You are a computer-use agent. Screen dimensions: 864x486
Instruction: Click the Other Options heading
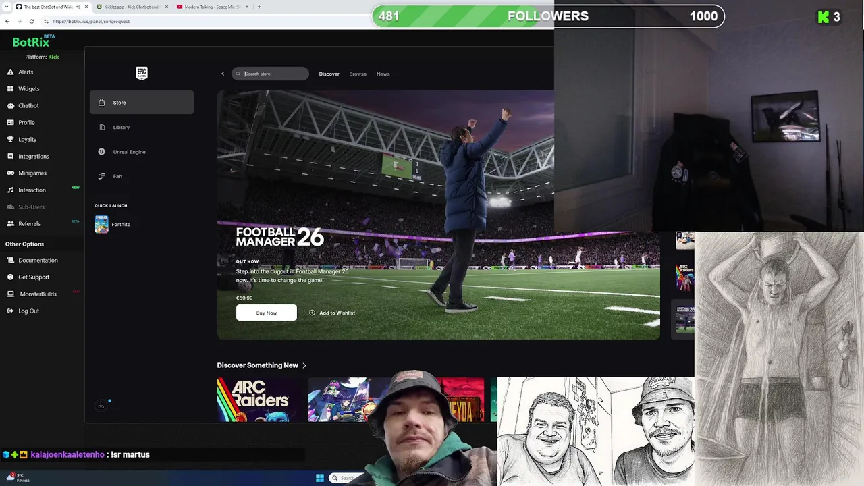pos(24,244)
